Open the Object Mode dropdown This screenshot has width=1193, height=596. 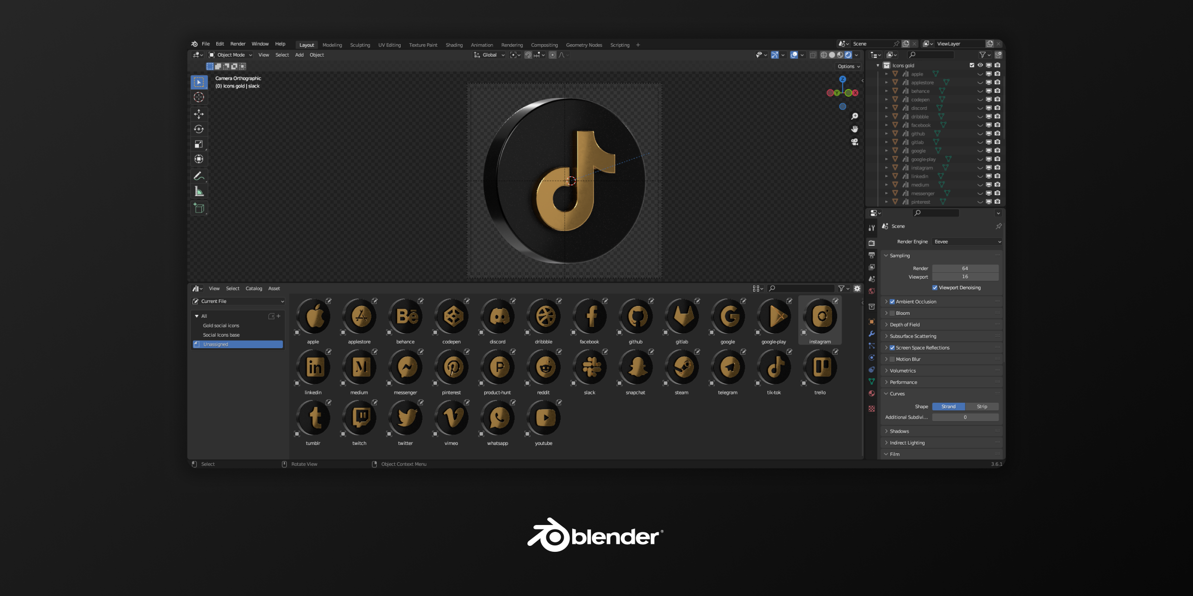[x=231, y=55]
